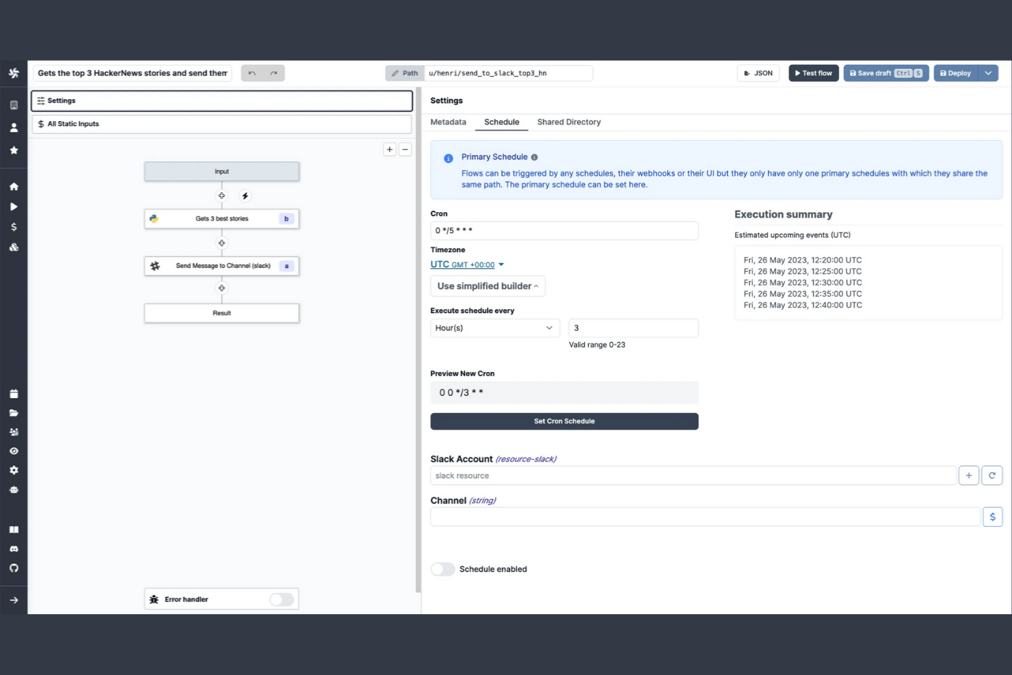Enable the Schedule enabled toggle
The width and height of the screenshot is (1012, 675).
point(442,569)
